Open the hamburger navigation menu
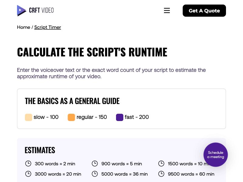 (x=167, y=10)
